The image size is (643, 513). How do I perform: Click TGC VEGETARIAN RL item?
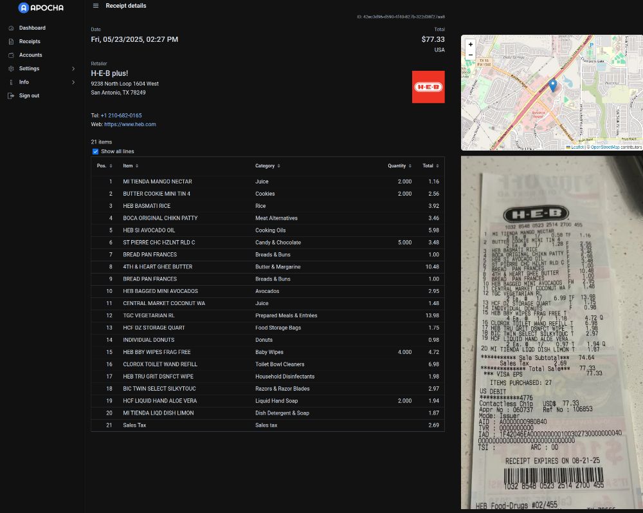[x=149, y=315]
